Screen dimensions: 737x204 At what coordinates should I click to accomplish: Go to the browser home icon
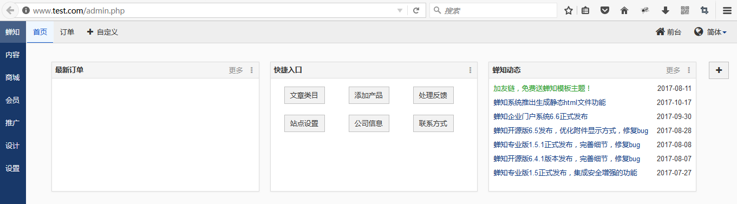[624, 10]
